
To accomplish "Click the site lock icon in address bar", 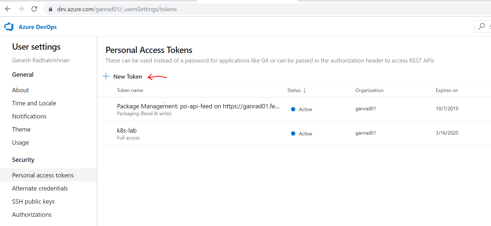I will click(x=51, y=9).
